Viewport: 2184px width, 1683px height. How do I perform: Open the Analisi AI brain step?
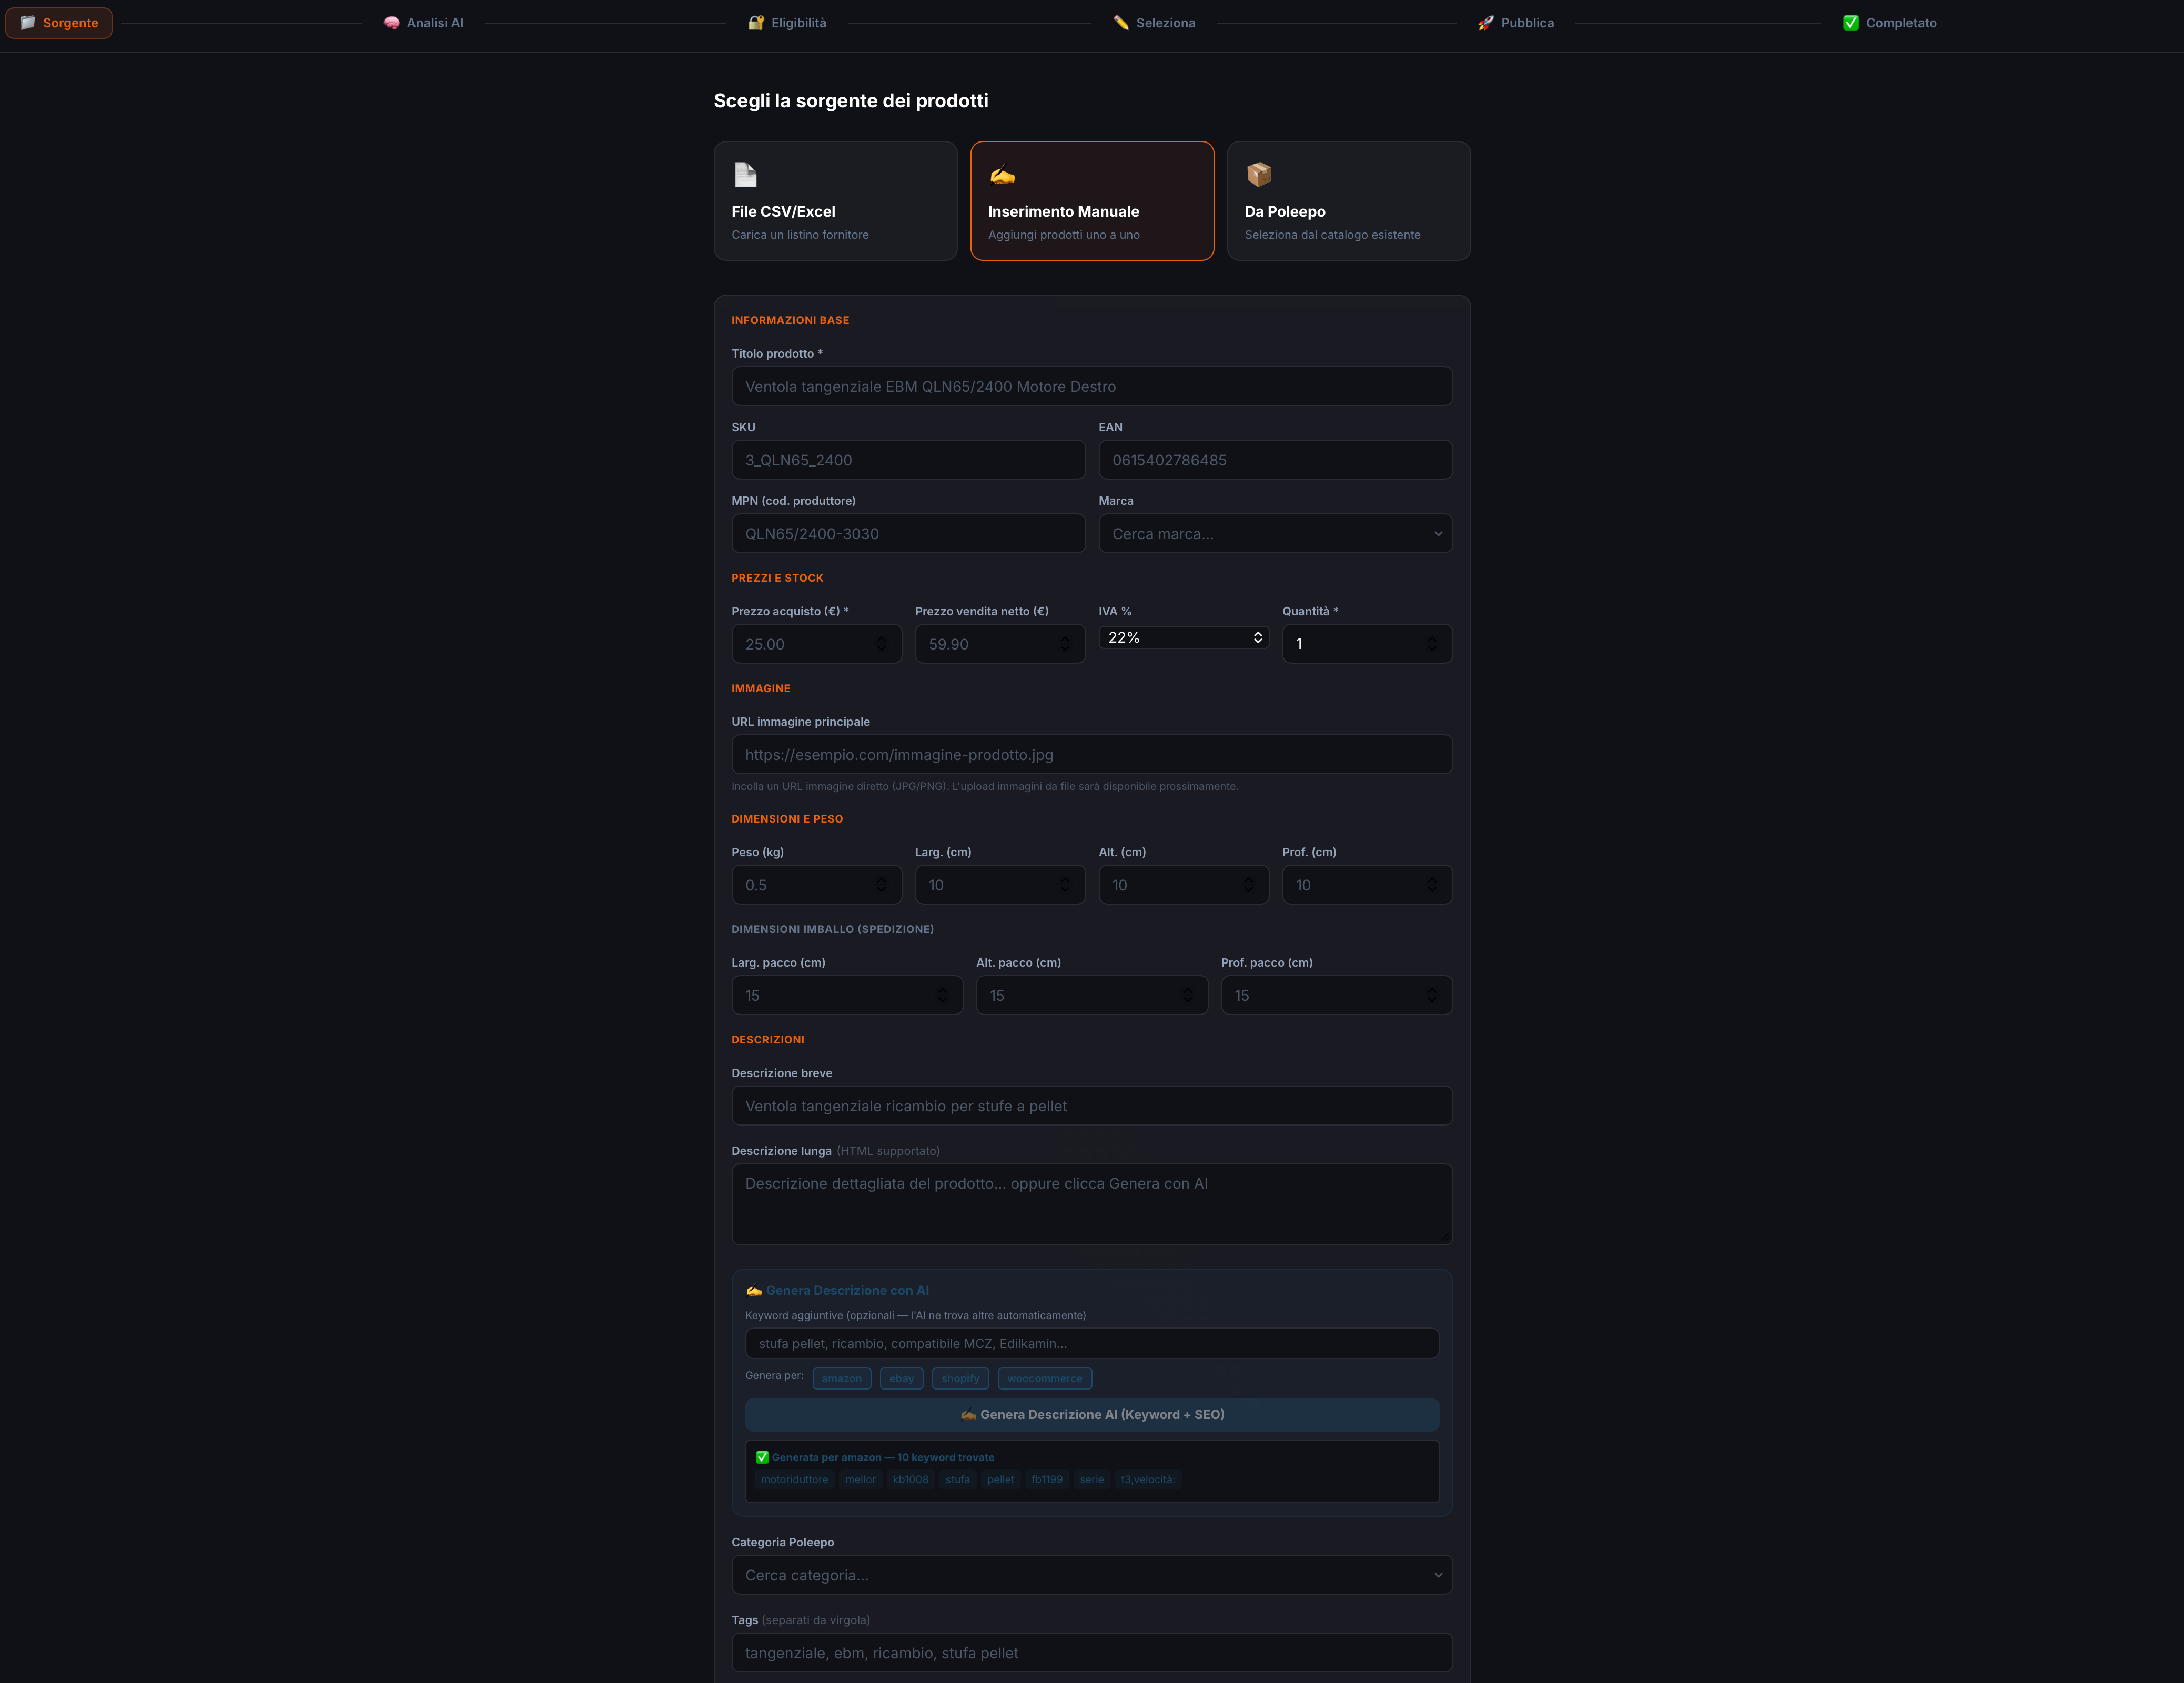(x=424, y=23)
